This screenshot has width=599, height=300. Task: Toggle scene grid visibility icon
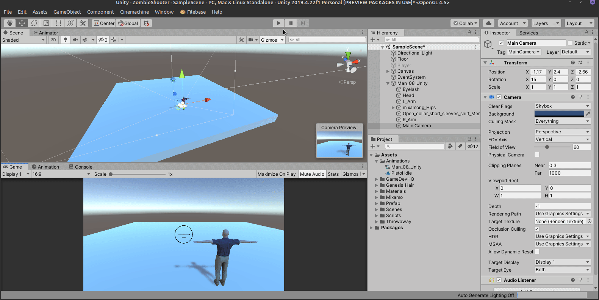114,40
